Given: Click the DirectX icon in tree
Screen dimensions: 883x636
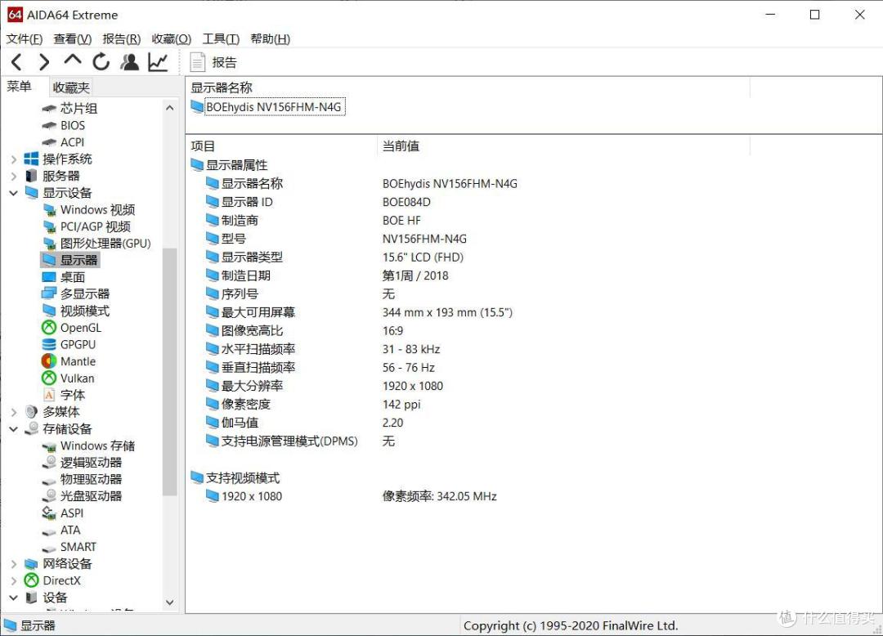Looking at the screenshot, I should point(32,581).
